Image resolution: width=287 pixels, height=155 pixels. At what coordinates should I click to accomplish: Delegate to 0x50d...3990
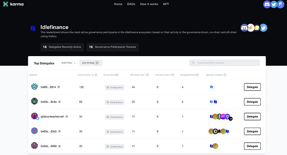(x=252, y=146)
